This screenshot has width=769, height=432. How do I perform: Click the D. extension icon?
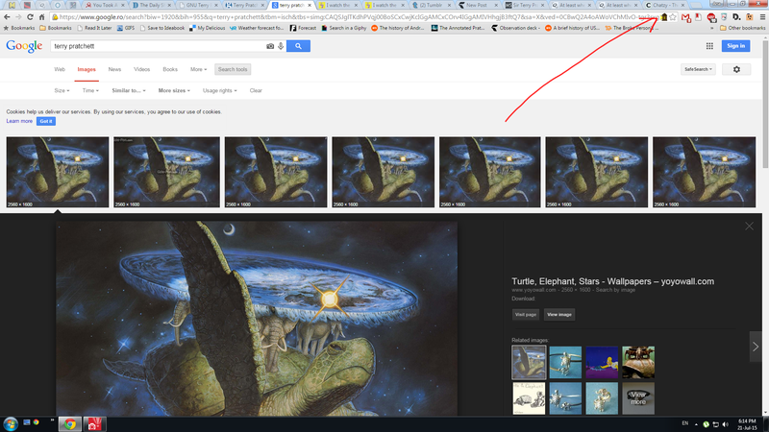click(x=736, y=17)
